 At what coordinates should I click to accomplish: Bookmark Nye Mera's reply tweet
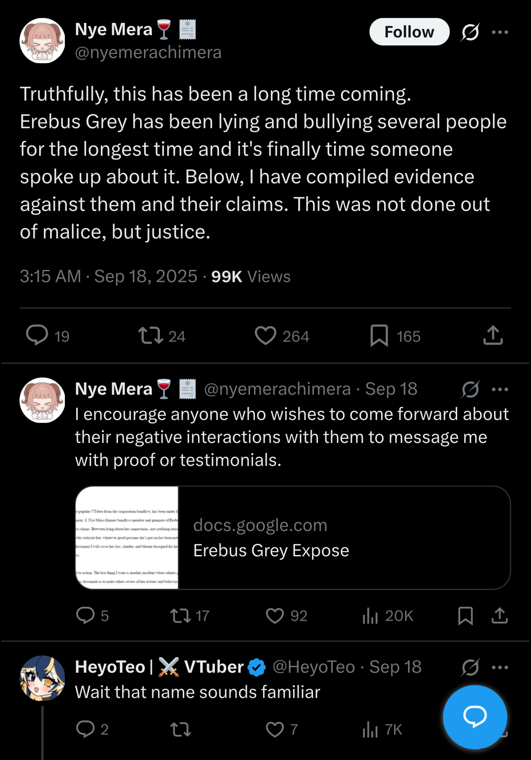[465, 615]
